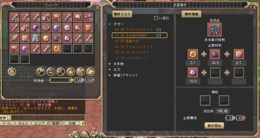The width and height of the screenshot is (260, 138).
Task: Select the 世界 chat tab
Action: [x=55, y=123]
